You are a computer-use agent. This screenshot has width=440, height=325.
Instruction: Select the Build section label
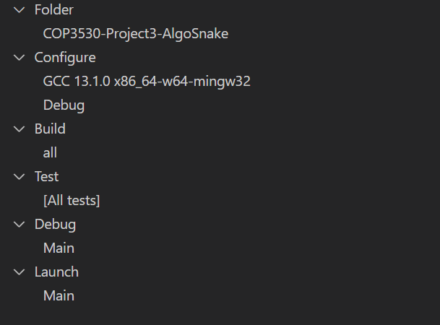[50, 129]
